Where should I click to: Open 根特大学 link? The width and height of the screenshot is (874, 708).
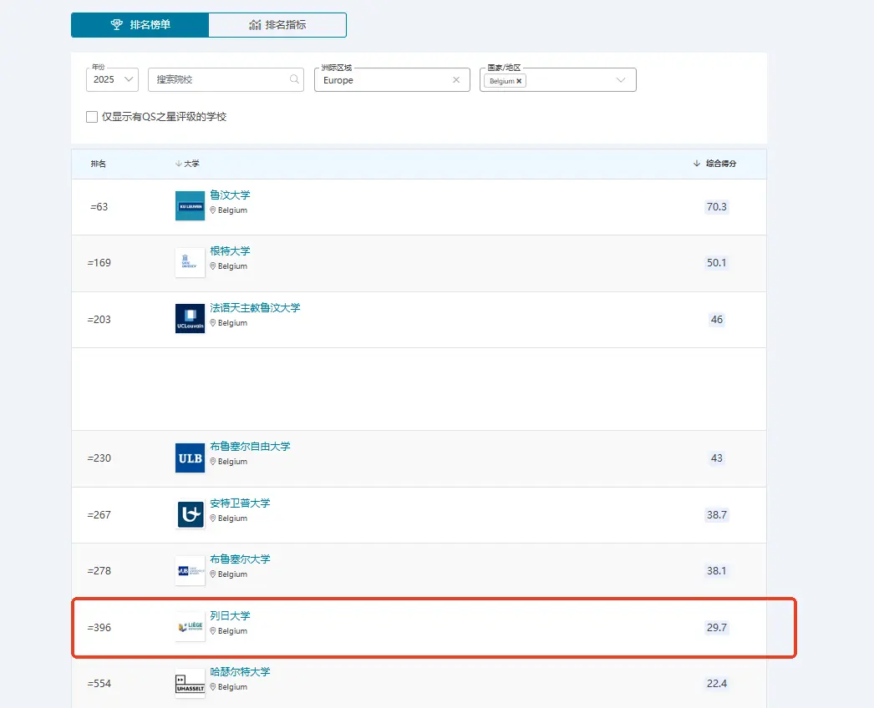pos(230,251)
